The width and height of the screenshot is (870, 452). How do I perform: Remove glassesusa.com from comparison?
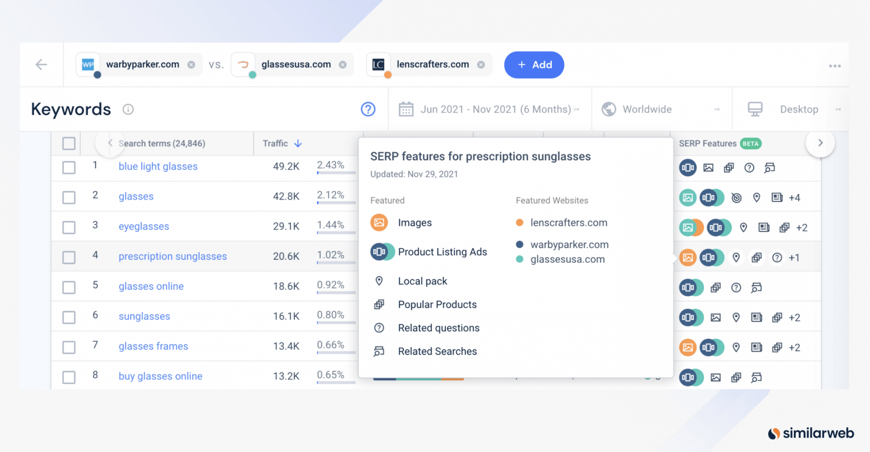(x=343, y=64)
